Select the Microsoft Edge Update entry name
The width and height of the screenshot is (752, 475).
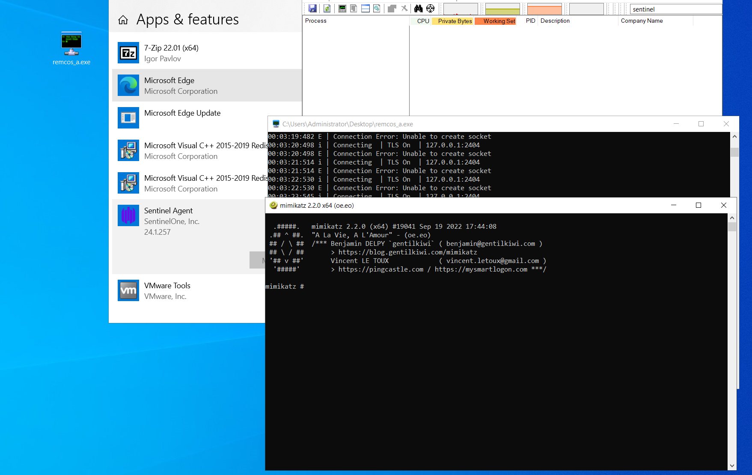182,113
